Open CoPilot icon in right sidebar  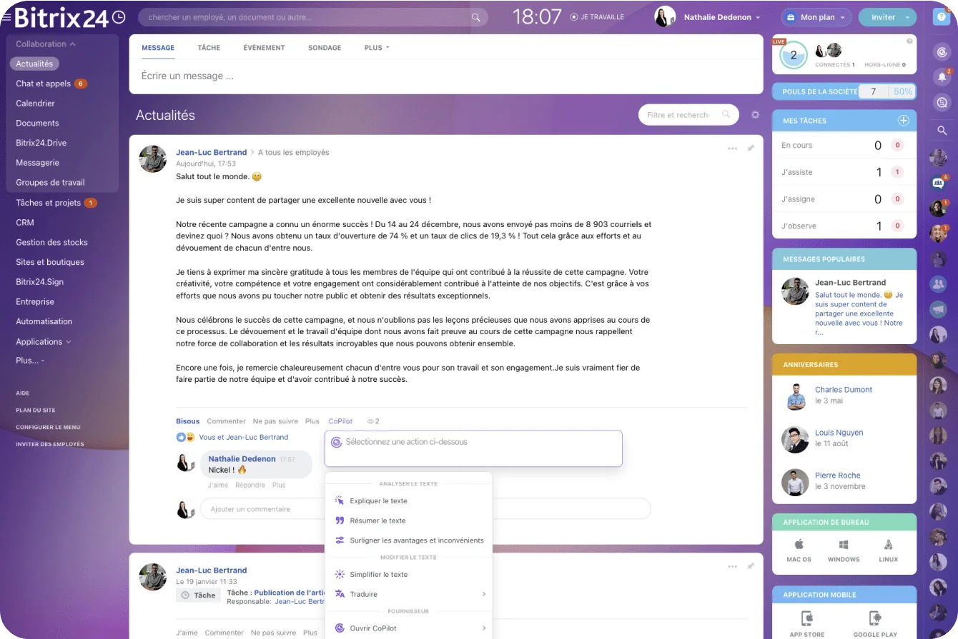point(942,51)
